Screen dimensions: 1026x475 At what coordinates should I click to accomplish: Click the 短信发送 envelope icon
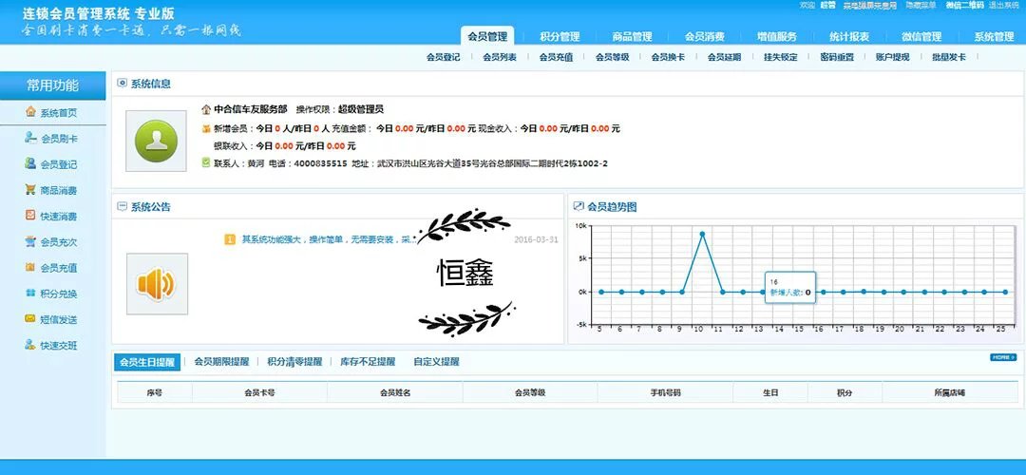click(x=30, y=319)
